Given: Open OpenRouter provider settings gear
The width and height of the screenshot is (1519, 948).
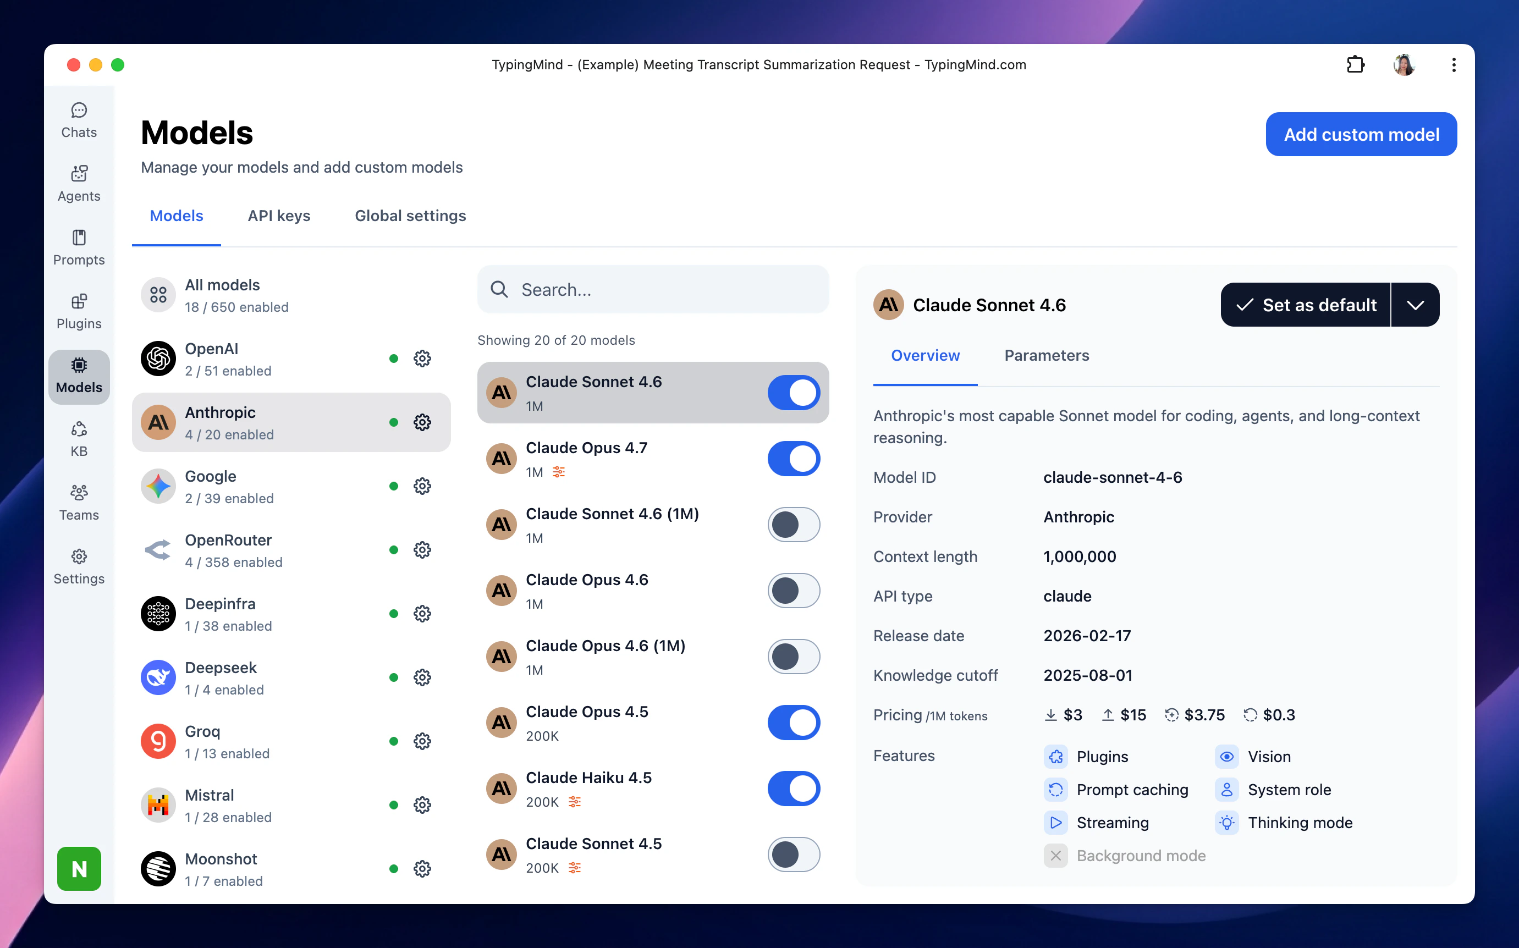Looking at the screenshot, I should [422, 550].
